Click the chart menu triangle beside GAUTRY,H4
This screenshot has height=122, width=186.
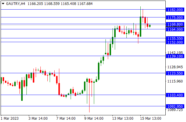[x=3, y=4]
